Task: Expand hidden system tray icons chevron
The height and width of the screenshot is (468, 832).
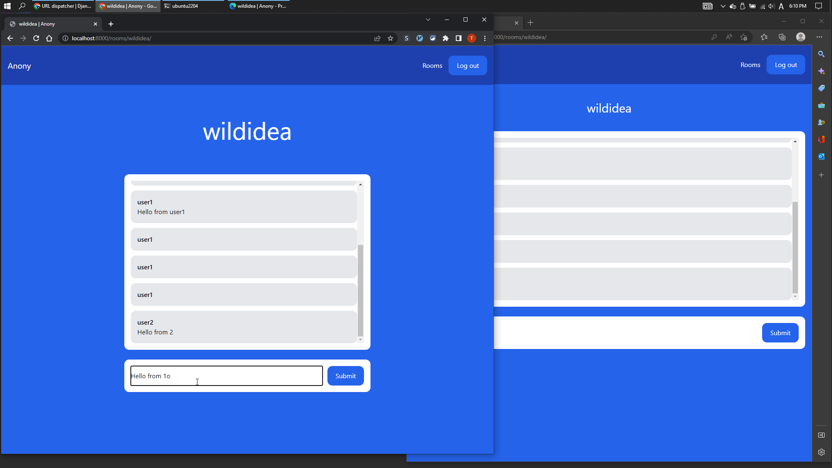Action: click(723, 6)
